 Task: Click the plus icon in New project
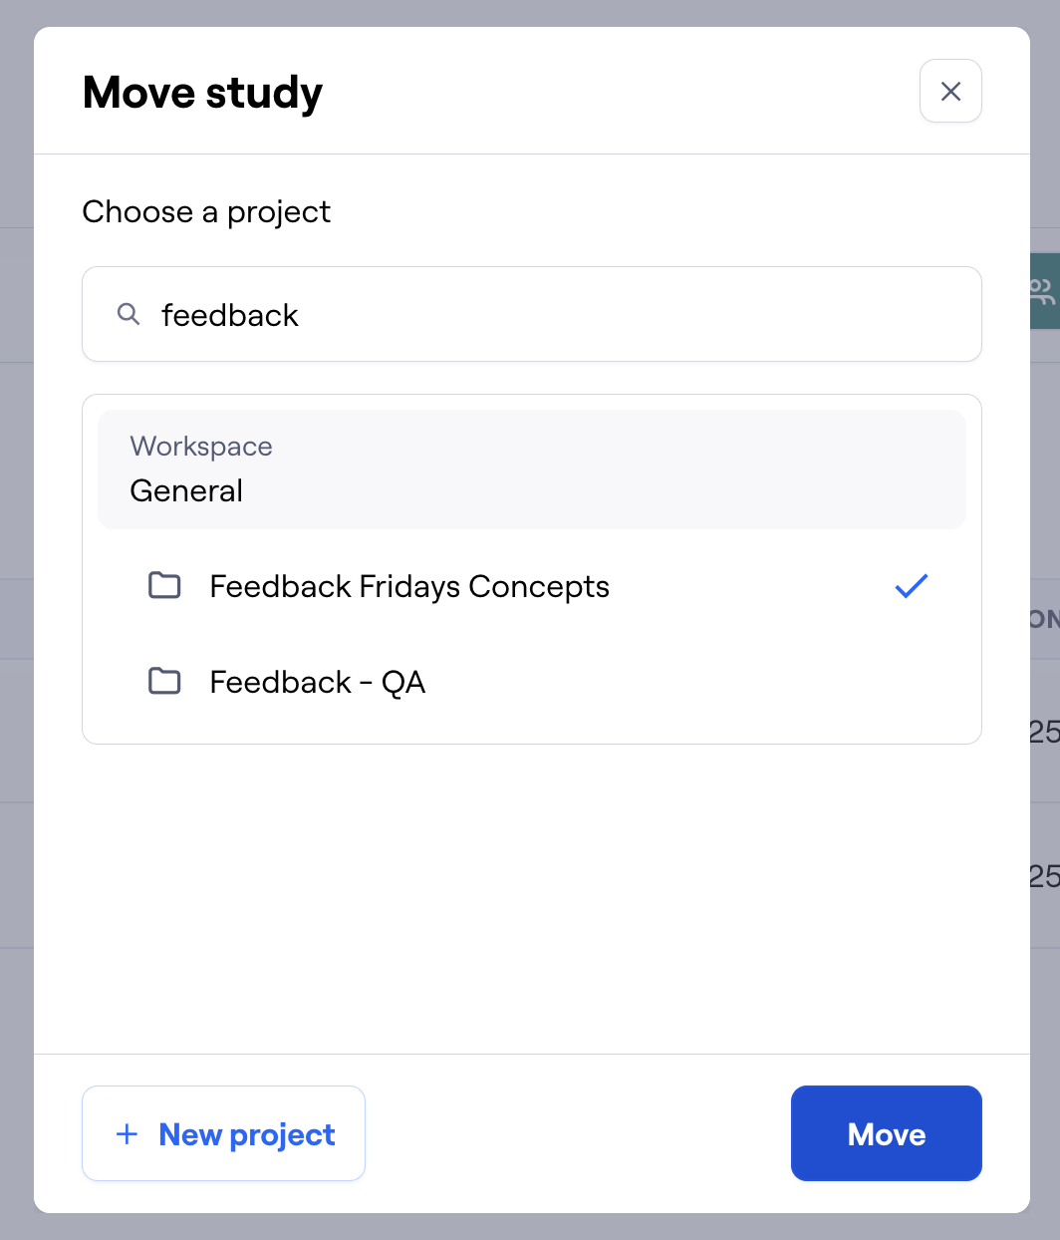point(127,1133)
